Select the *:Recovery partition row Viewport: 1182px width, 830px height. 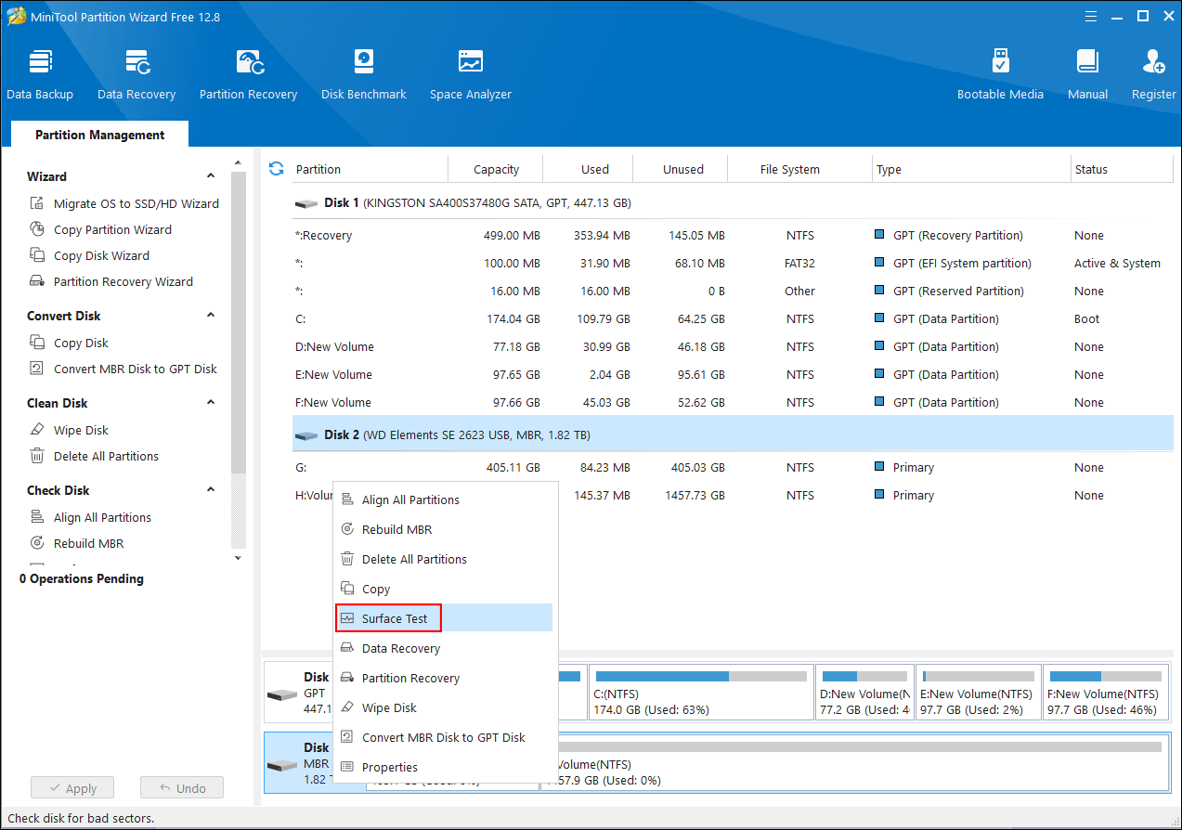click(x=733, y=236)
